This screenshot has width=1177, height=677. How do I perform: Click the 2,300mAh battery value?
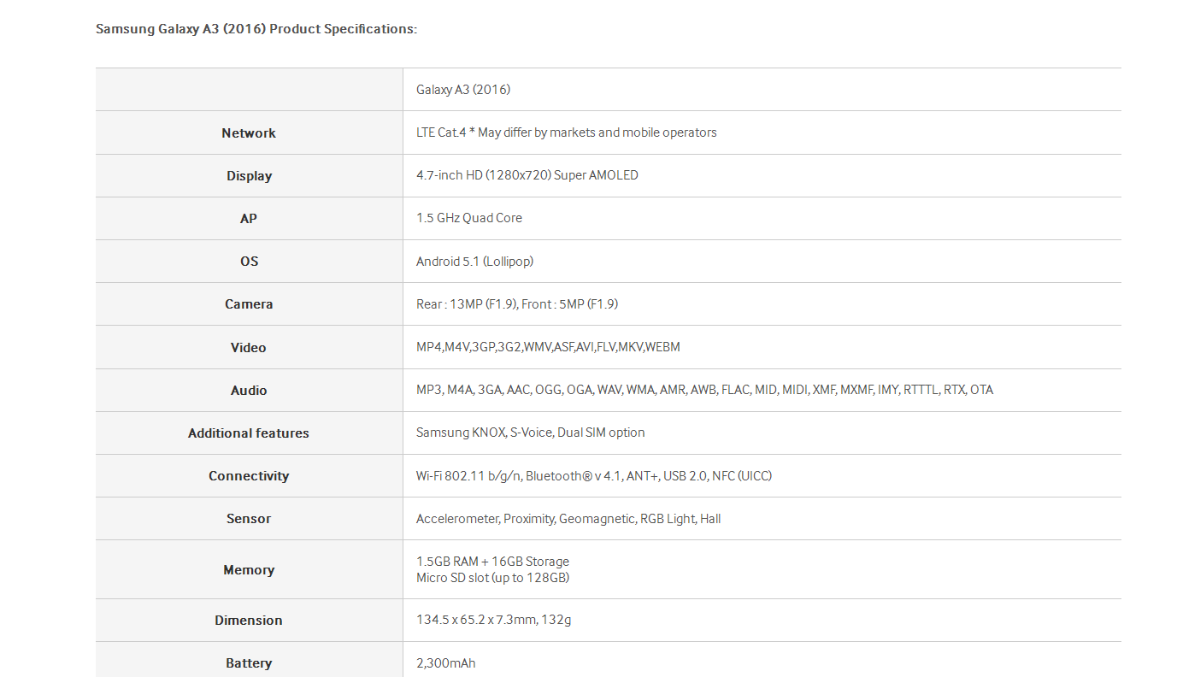[x=445, y=663]
